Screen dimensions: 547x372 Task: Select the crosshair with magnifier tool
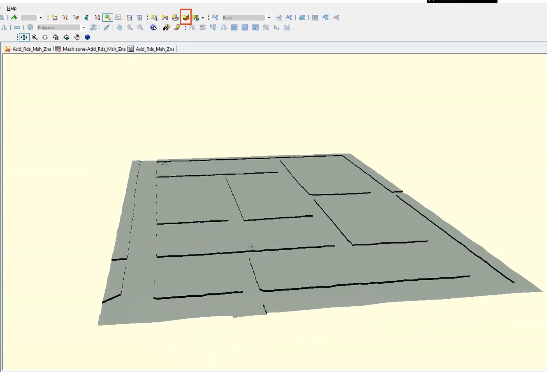[x=56, y=37]
